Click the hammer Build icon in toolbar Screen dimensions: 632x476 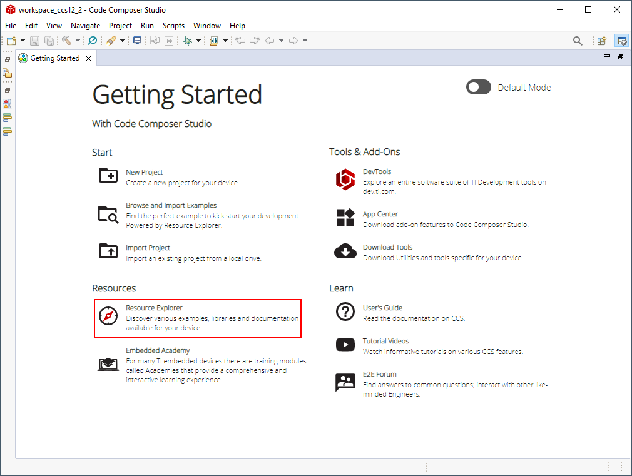[x=66, y=41]
